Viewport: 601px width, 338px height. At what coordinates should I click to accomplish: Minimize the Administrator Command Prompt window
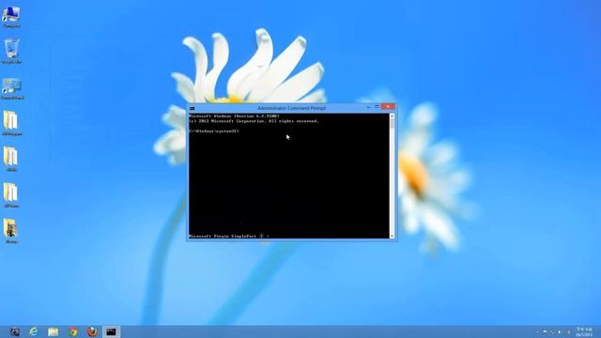click(x=368, y=107)
